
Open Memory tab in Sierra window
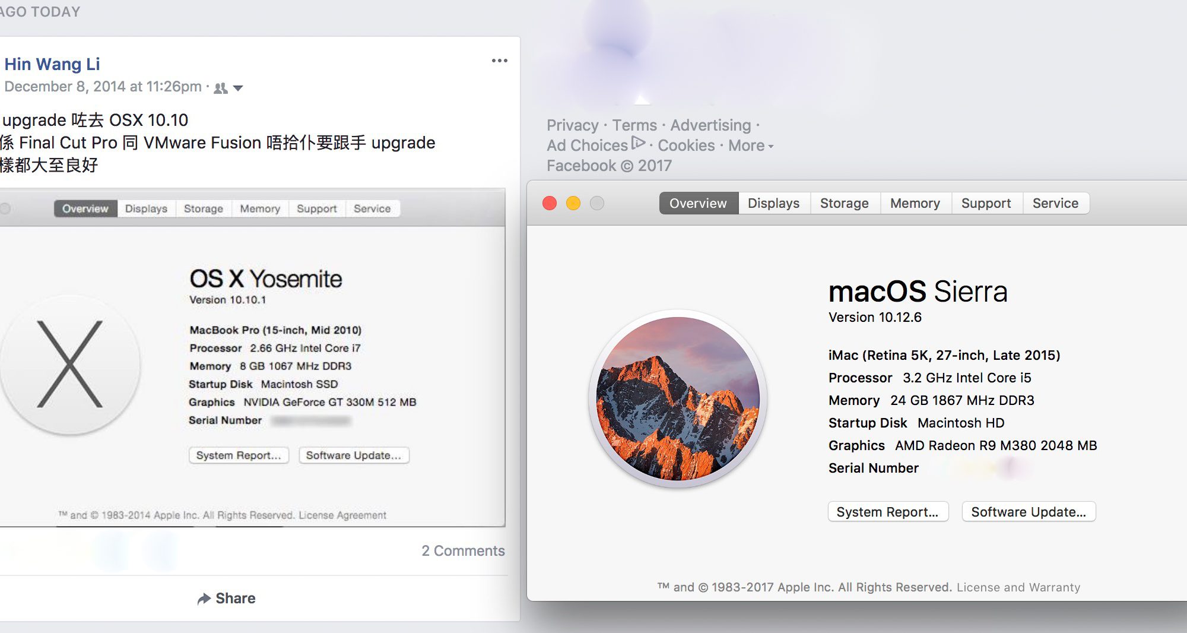click(x=915, y=203)
